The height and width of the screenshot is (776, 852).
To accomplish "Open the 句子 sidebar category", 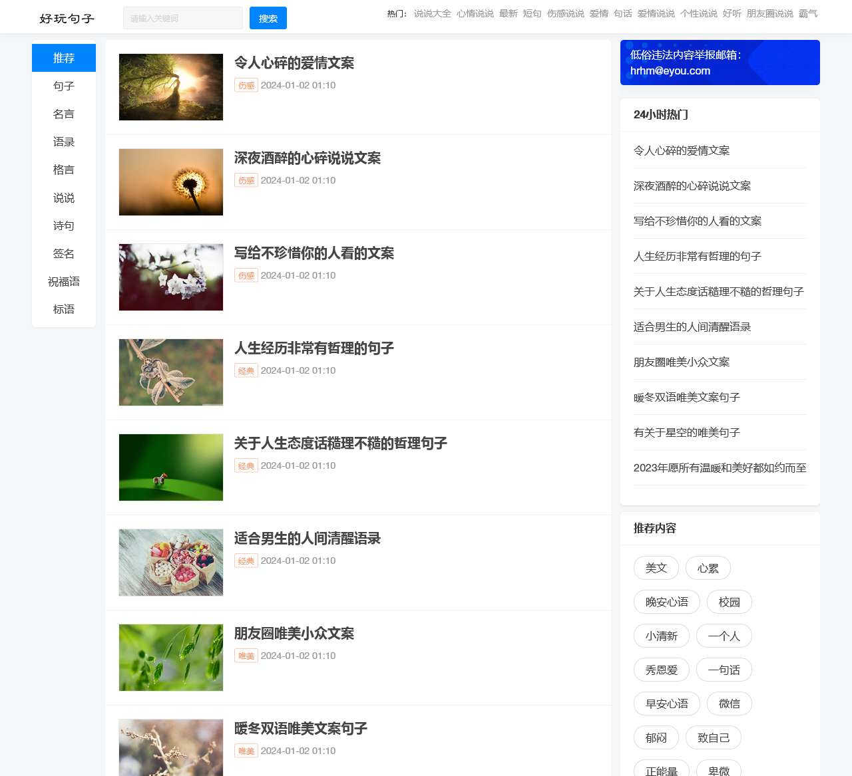I will click(63, 86).
